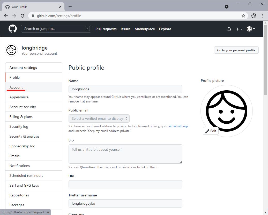Click the page vertical scrollbar
This screenshot has height=215, width=268.
pyautogui.click(x=265, y=60)
